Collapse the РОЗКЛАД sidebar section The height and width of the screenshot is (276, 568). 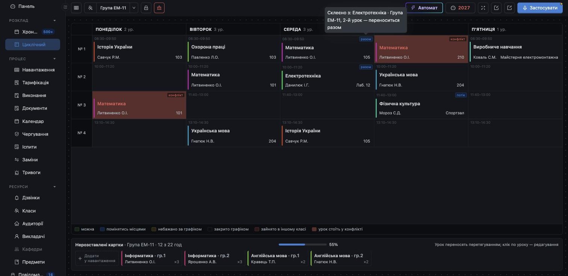pos(54,21)
